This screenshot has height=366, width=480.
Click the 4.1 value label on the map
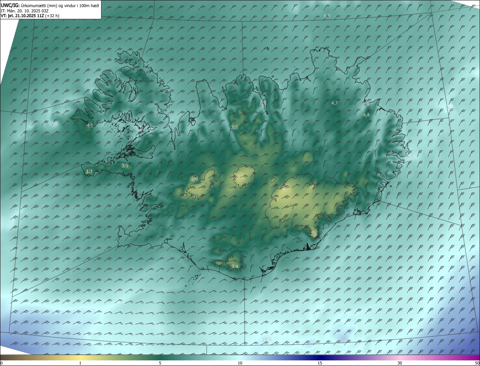click(x=90, y=125)
